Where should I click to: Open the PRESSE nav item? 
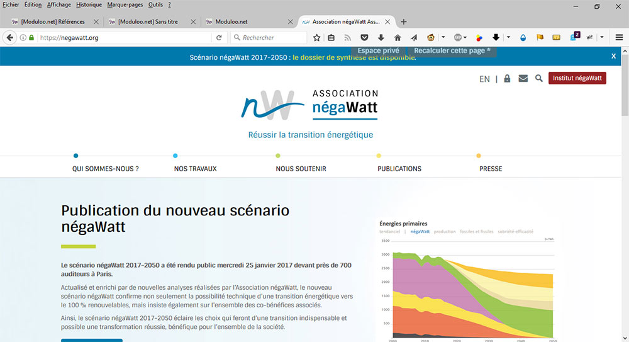[491, 169]
